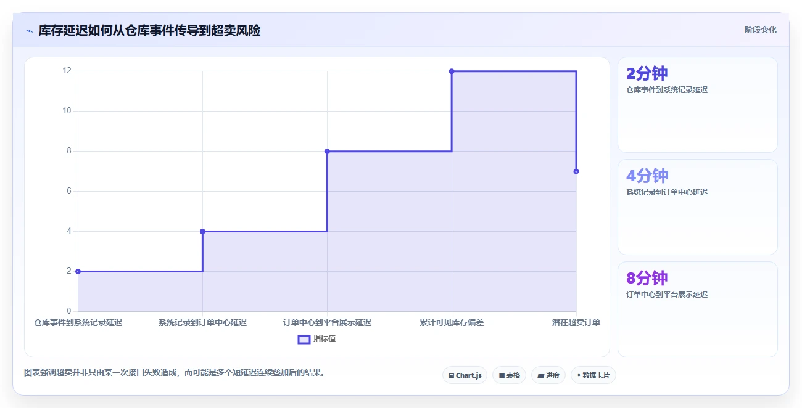Click the x-axis label 系统记录到订单中心延迟
Viewport: 802px width, 408px height.
point(202,322)
